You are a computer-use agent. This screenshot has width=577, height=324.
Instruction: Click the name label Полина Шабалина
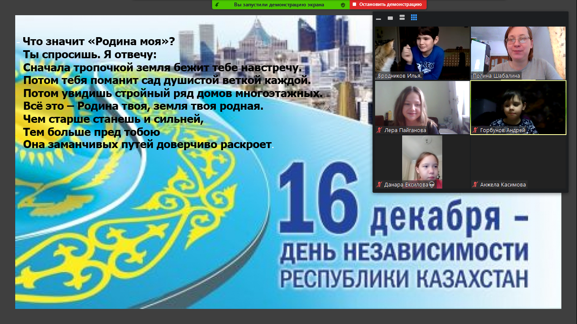click(496, 76)
